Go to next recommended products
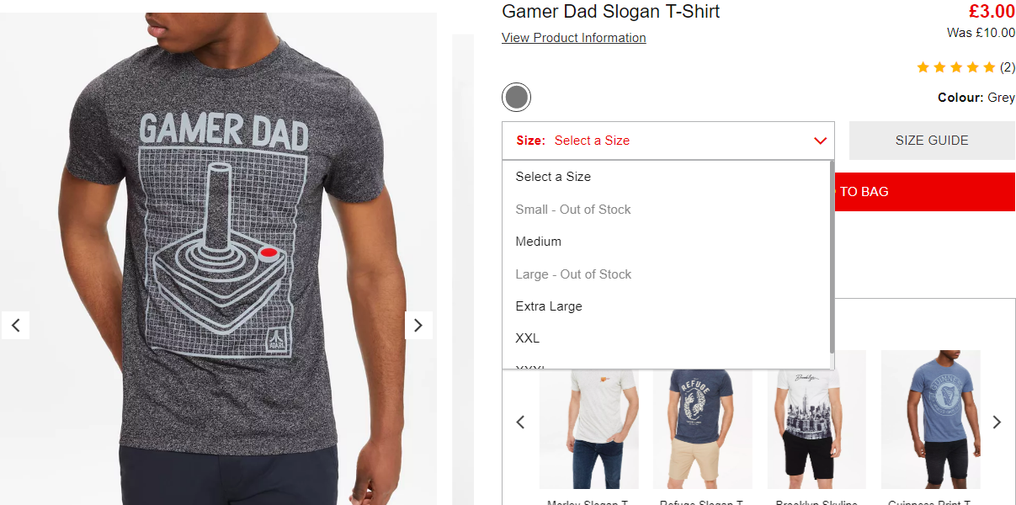Viewport: 1016px width, 505px height. point(997,422)
